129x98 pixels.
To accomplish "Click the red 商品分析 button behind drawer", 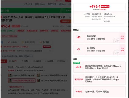I will tap(66, 21).
